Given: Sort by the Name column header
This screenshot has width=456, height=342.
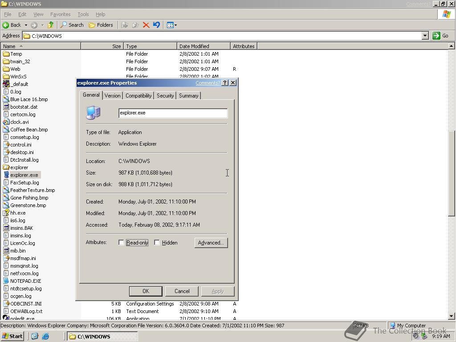Looking at the screenshot, I should pos(41,46).
